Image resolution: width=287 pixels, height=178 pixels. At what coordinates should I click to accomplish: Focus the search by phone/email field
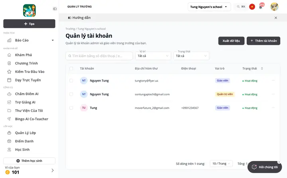pos(99,56)
